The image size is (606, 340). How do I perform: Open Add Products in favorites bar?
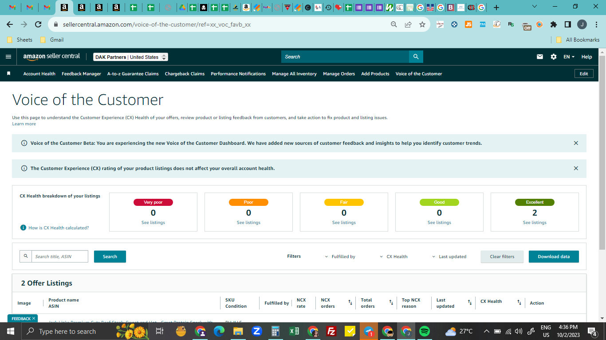(x=375, y=73)
